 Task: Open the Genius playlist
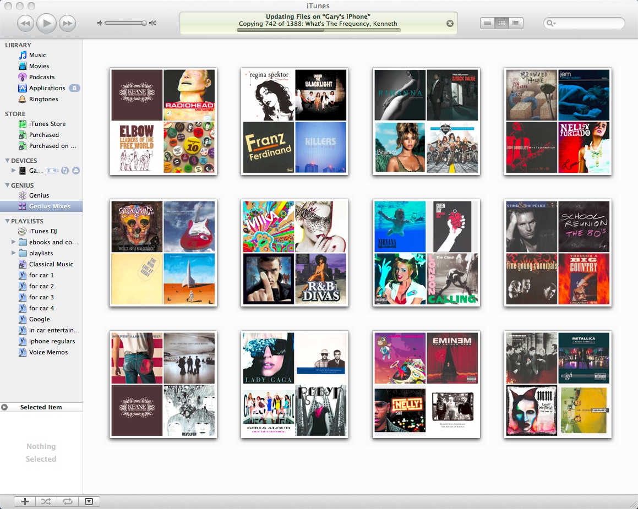[39, 195]
